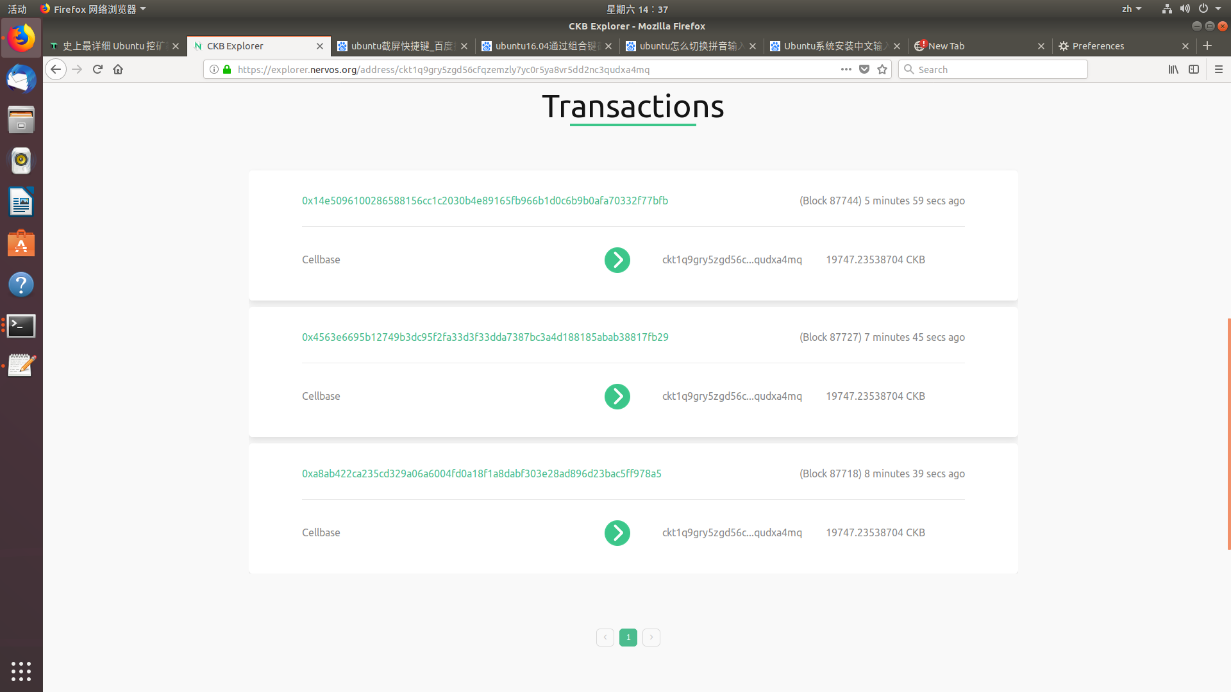Open the Firefox home page icon
This screenshot has height=692, width=1231.
coord(118,69)
